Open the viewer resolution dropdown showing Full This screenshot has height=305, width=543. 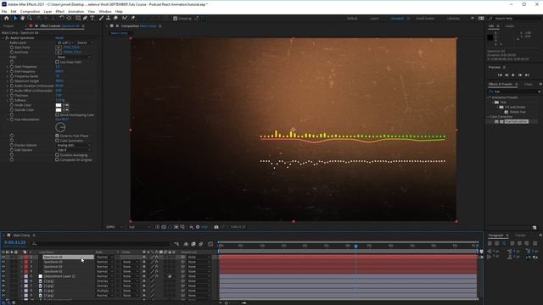139,227
